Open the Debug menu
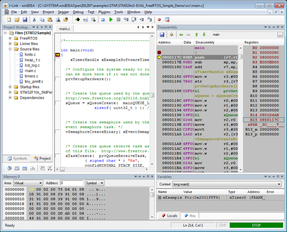287x232 pixels. 79,12
